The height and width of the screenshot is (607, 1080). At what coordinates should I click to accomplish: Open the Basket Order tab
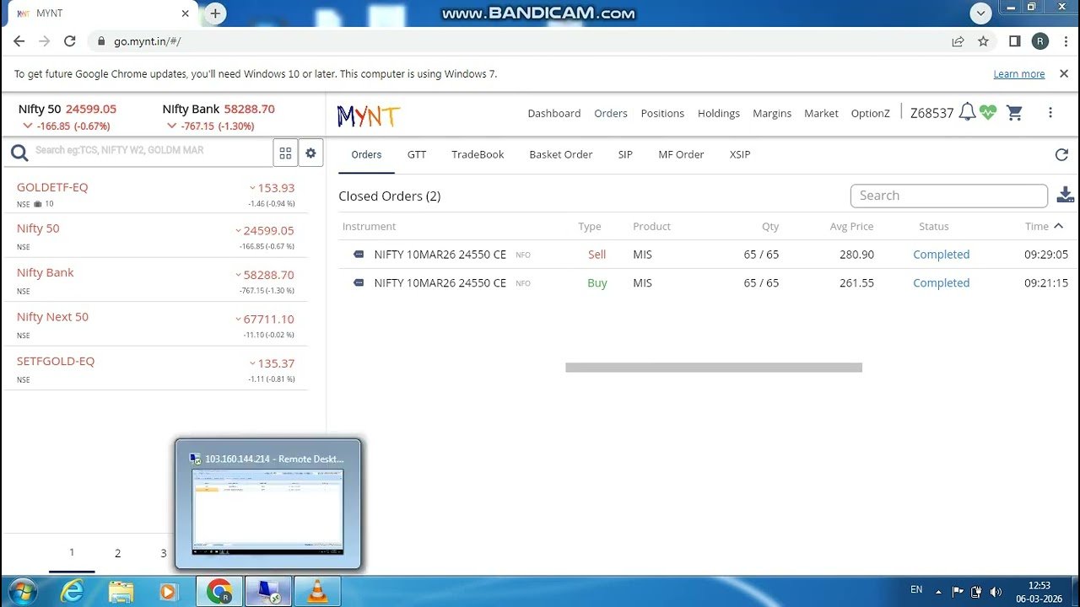pyautogui.click(x=560, y=154)
